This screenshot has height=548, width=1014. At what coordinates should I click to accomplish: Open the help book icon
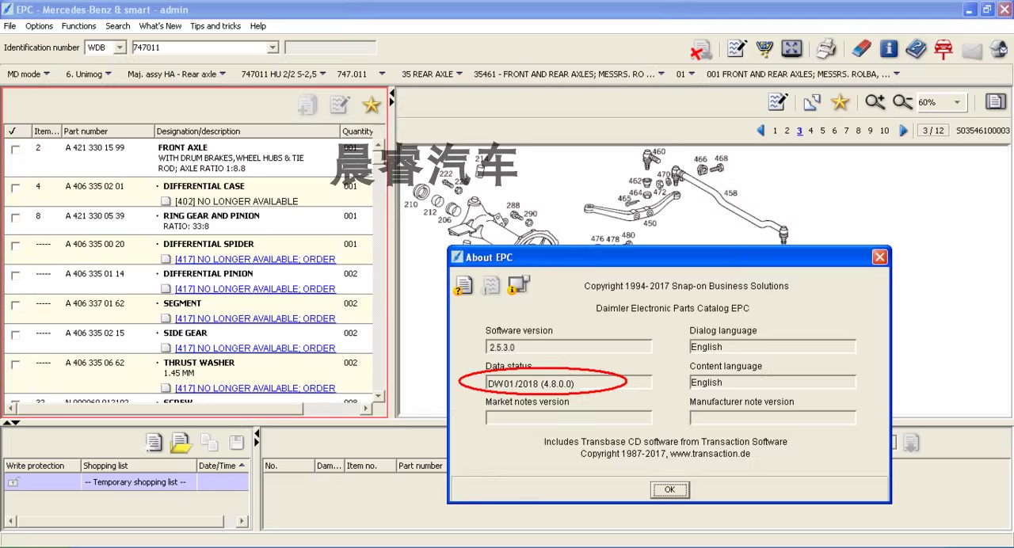(x=916, y=49)
